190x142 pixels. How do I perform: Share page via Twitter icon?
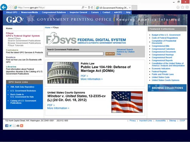[11, 126]
